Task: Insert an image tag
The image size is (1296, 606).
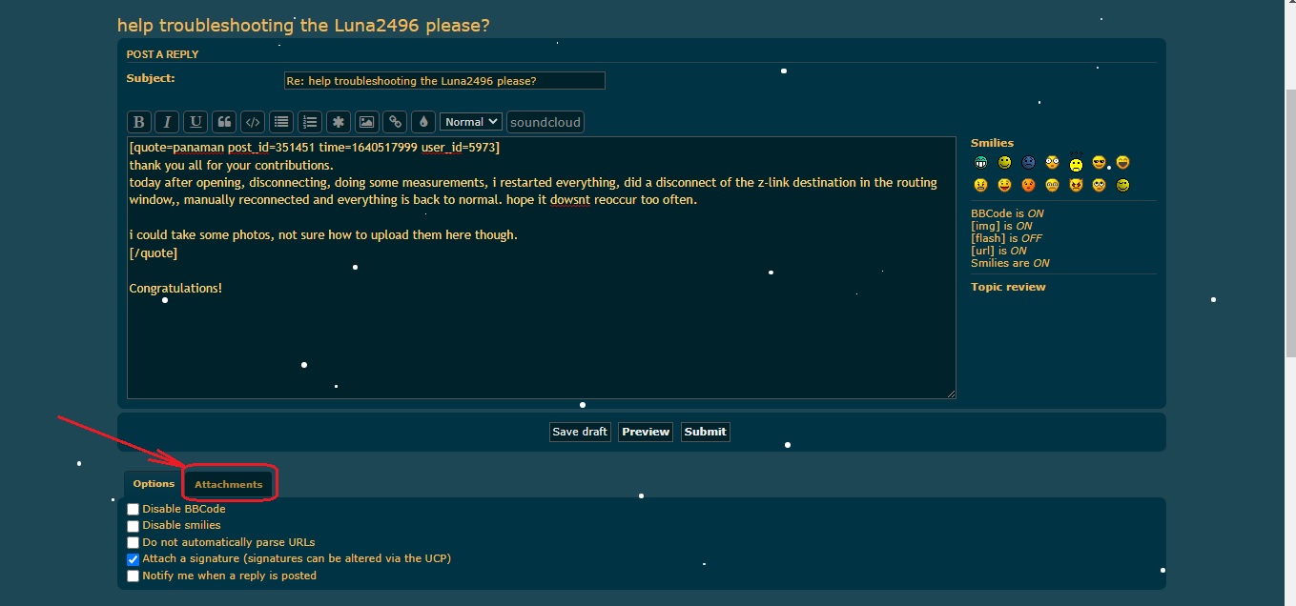Action: click(x=366, y=122)
